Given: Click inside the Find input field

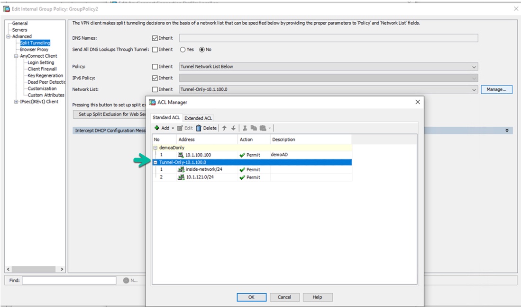Looking at the screenshot, I should [69, 280].
